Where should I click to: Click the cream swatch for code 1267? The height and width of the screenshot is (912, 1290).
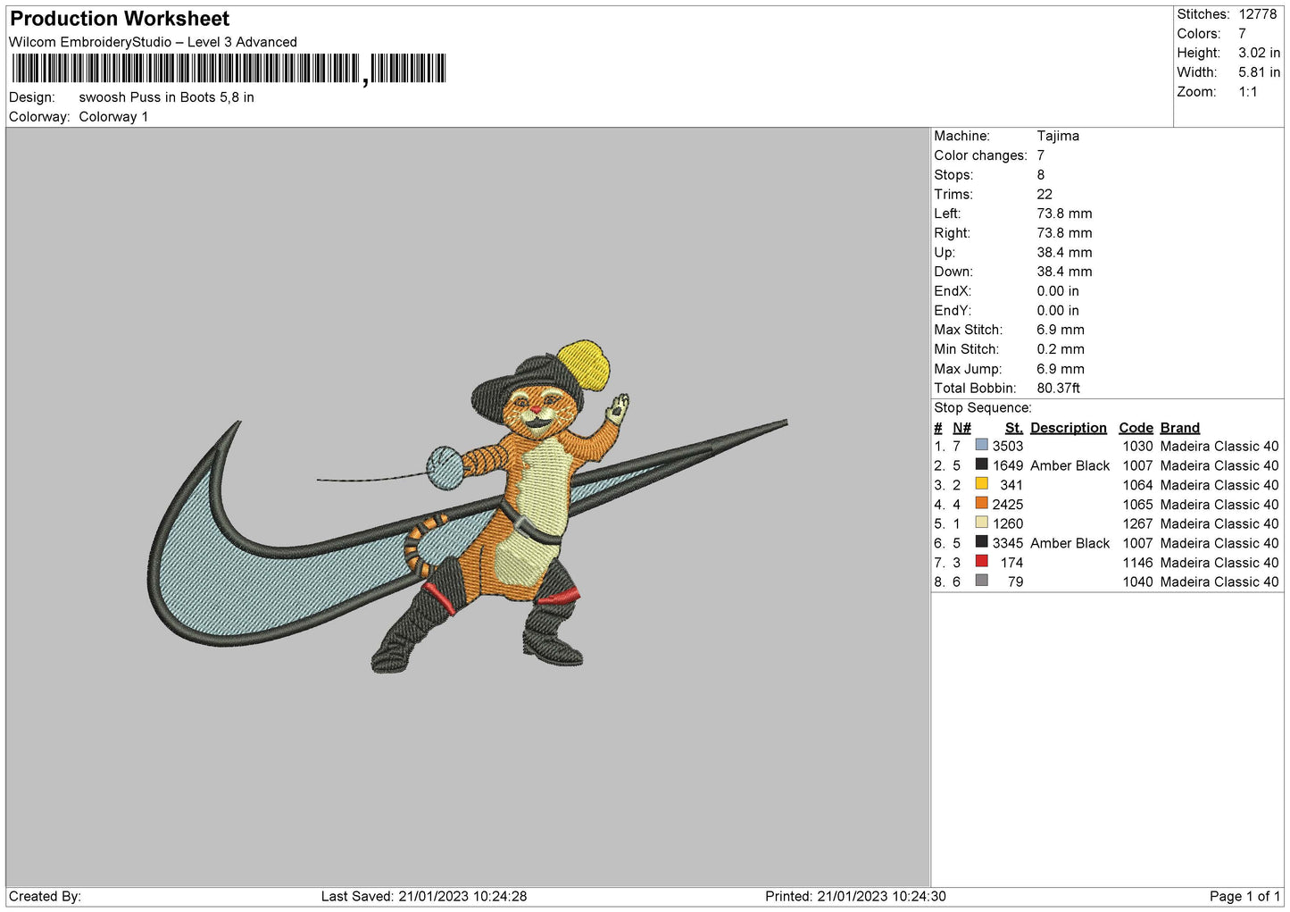coord(981,523)
